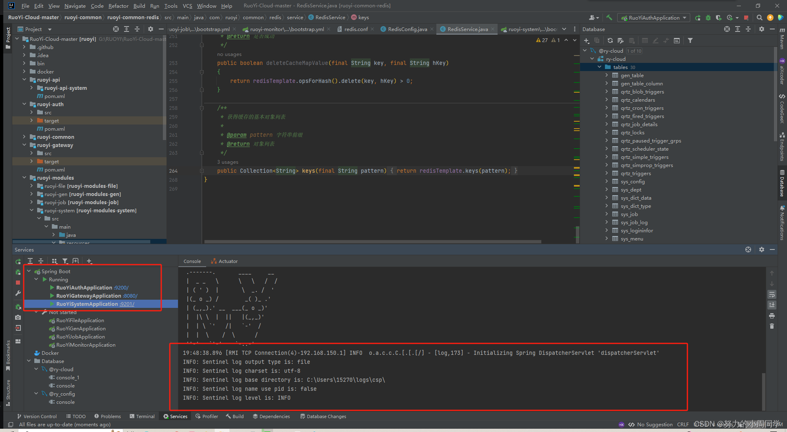Collapse the Running services group
This screenshot has width=787, height=432.
click(x=36, y=279)
